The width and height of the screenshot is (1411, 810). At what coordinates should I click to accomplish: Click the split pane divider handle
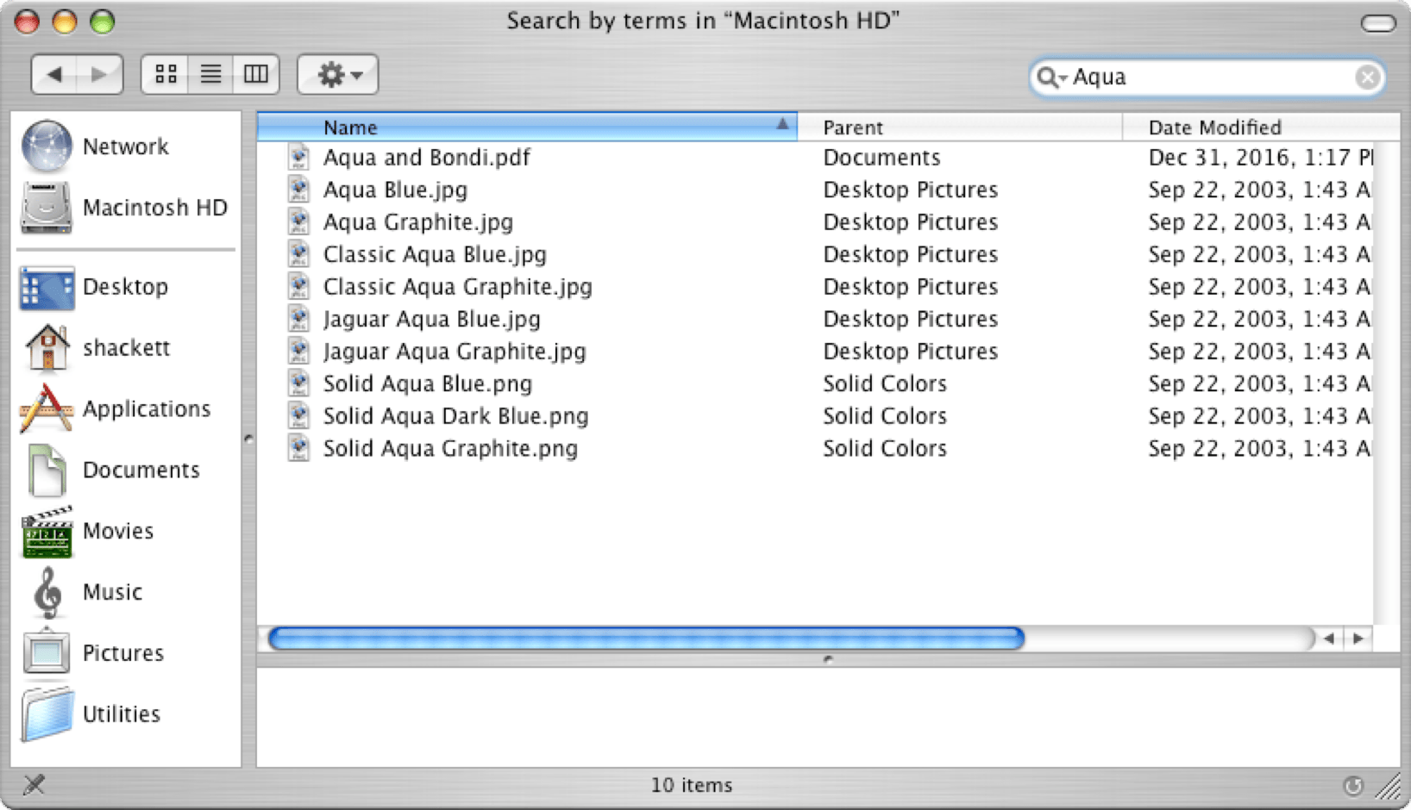point(828,659)
